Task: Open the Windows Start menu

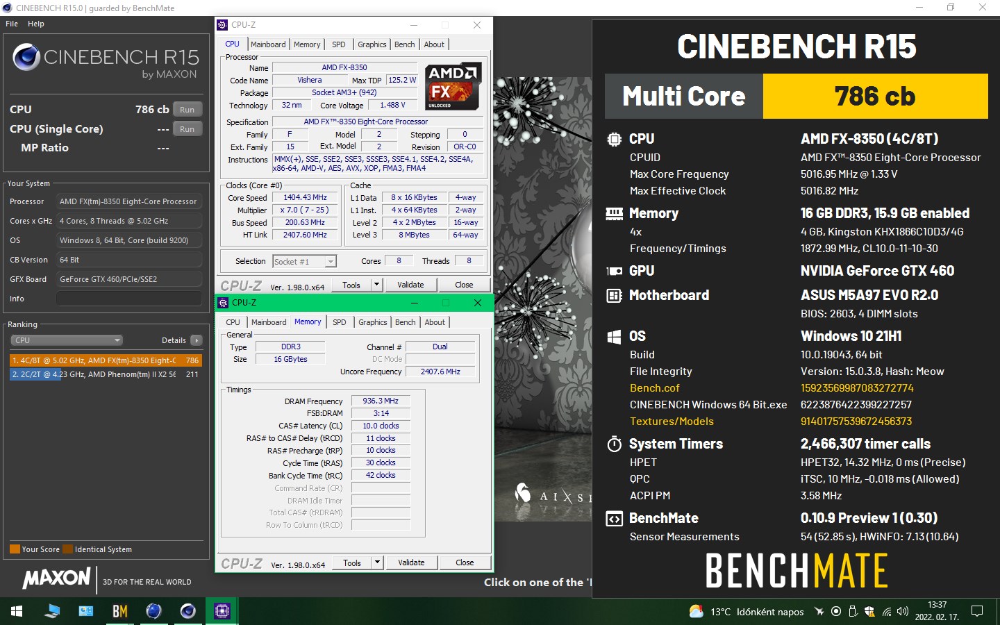Action: tap(17, 611)
